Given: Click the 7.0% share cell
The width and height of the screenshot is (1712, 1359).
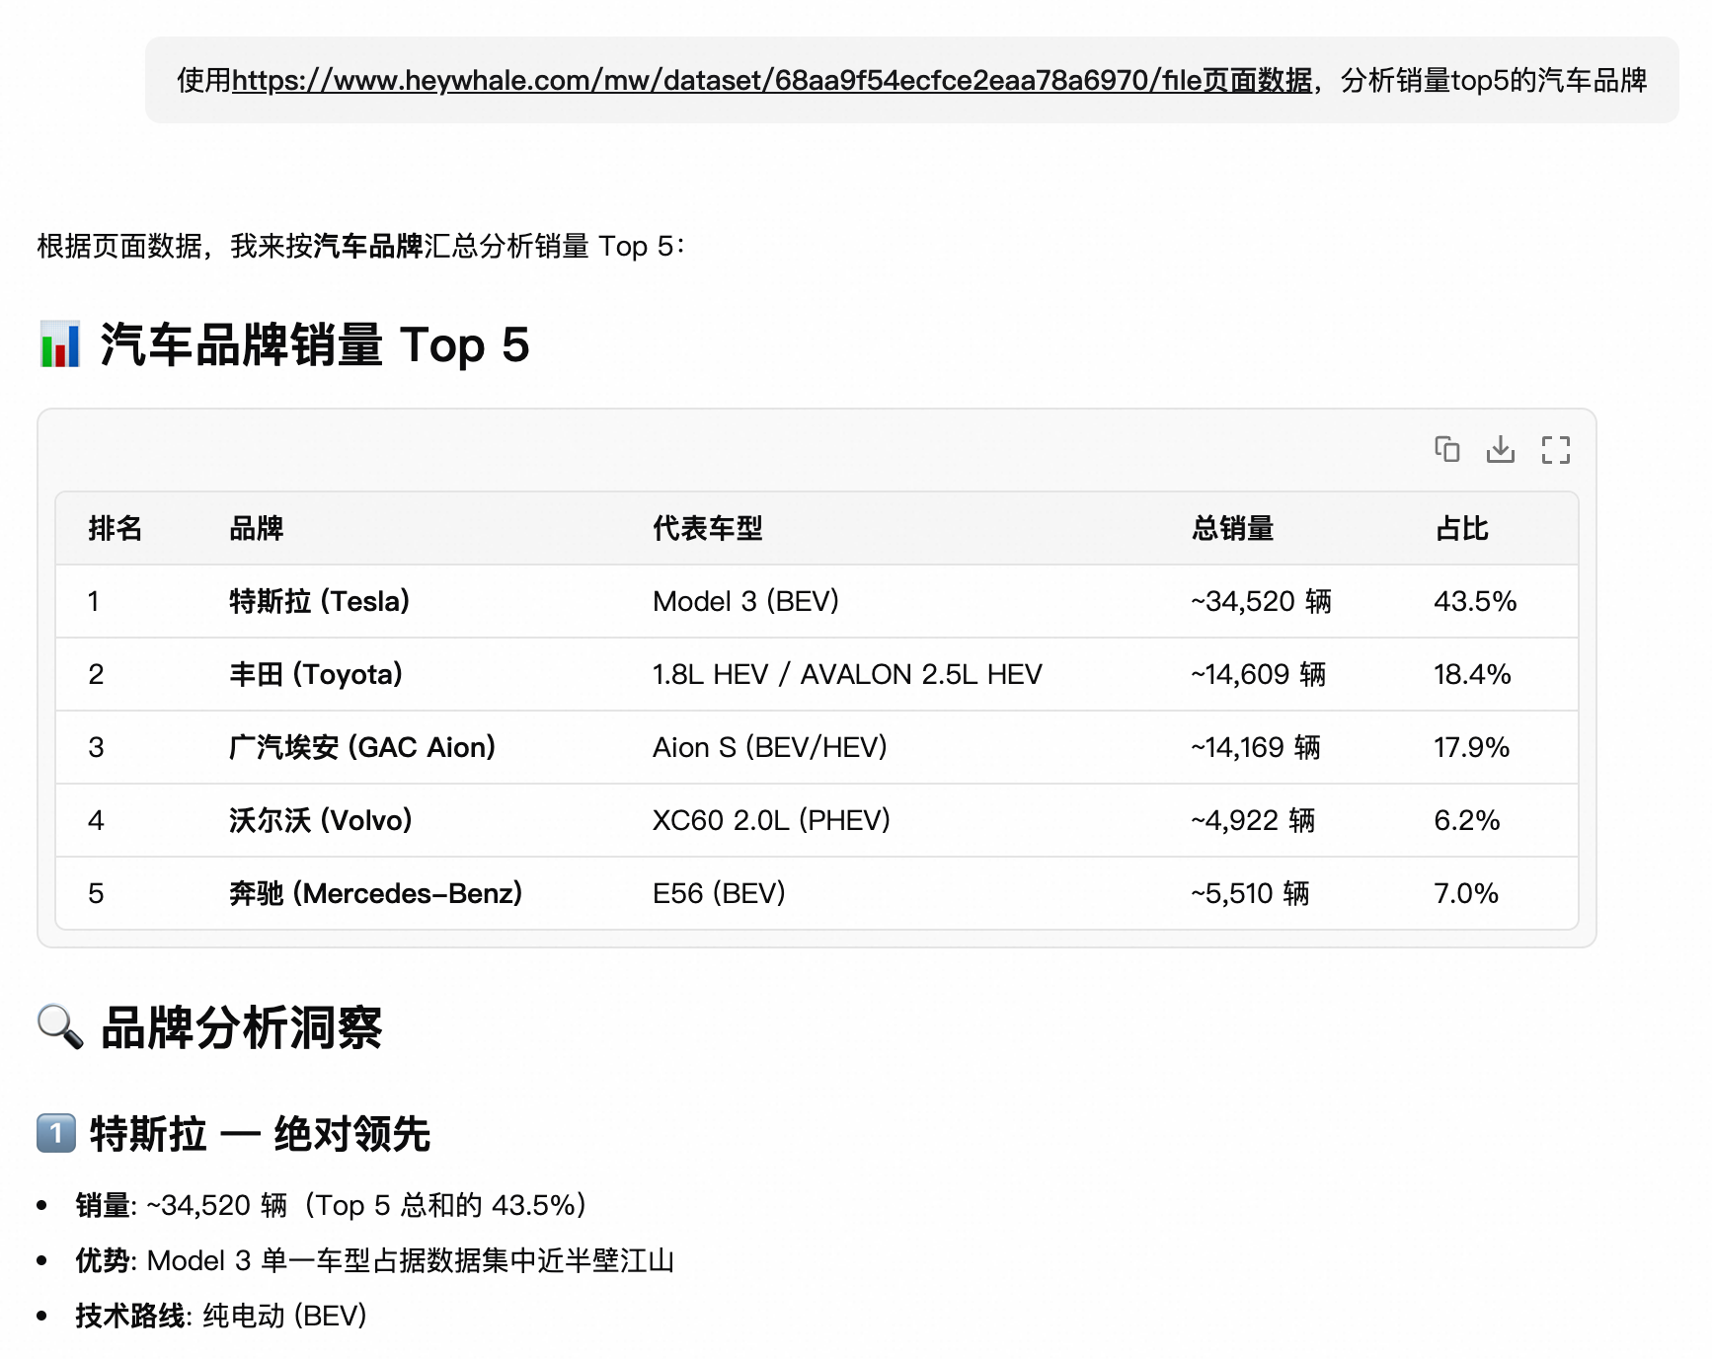Looking at the screenshot, I should pyautogui.click(x=1466, y=893).
